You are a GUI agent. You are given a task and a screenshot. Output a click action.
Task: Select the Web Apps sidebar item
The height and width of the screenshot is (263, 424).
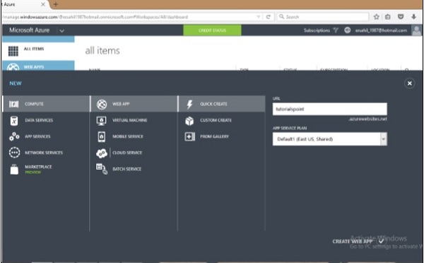38,66
